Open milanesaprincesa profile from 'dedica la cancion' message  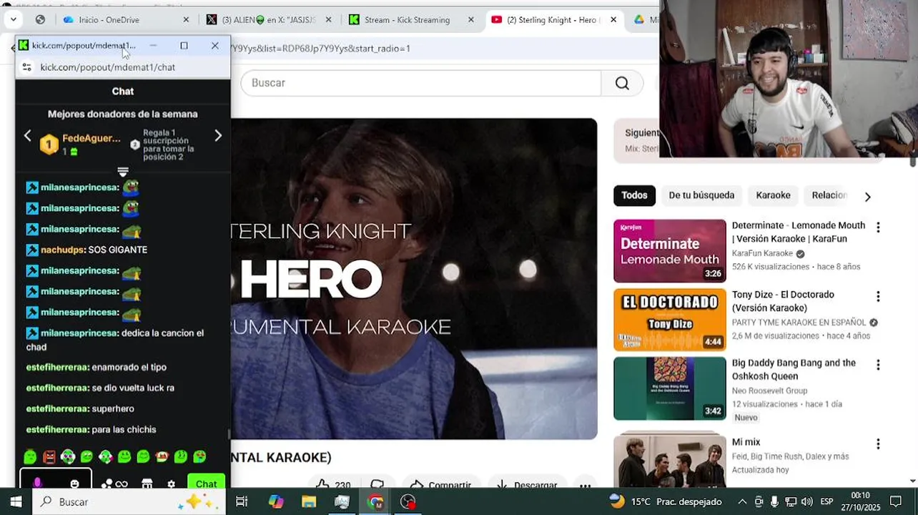coord(79,333)
